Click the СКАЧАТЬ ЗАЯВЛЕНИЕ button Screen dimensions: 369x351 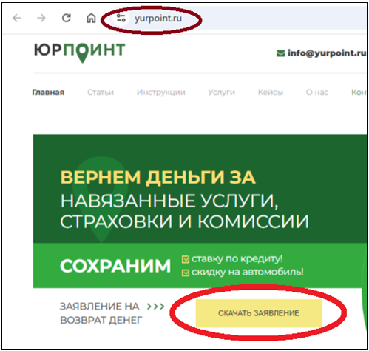(x=259, y=313)
